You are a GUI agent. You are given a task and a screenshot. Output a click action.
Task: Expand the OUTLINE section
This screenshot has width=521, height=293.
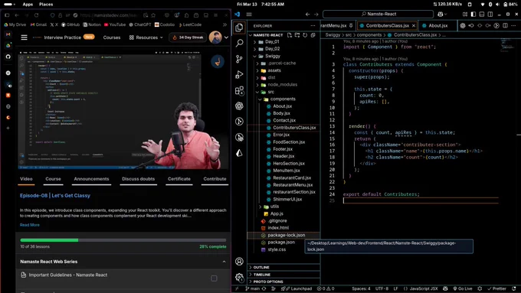[284, 268]
